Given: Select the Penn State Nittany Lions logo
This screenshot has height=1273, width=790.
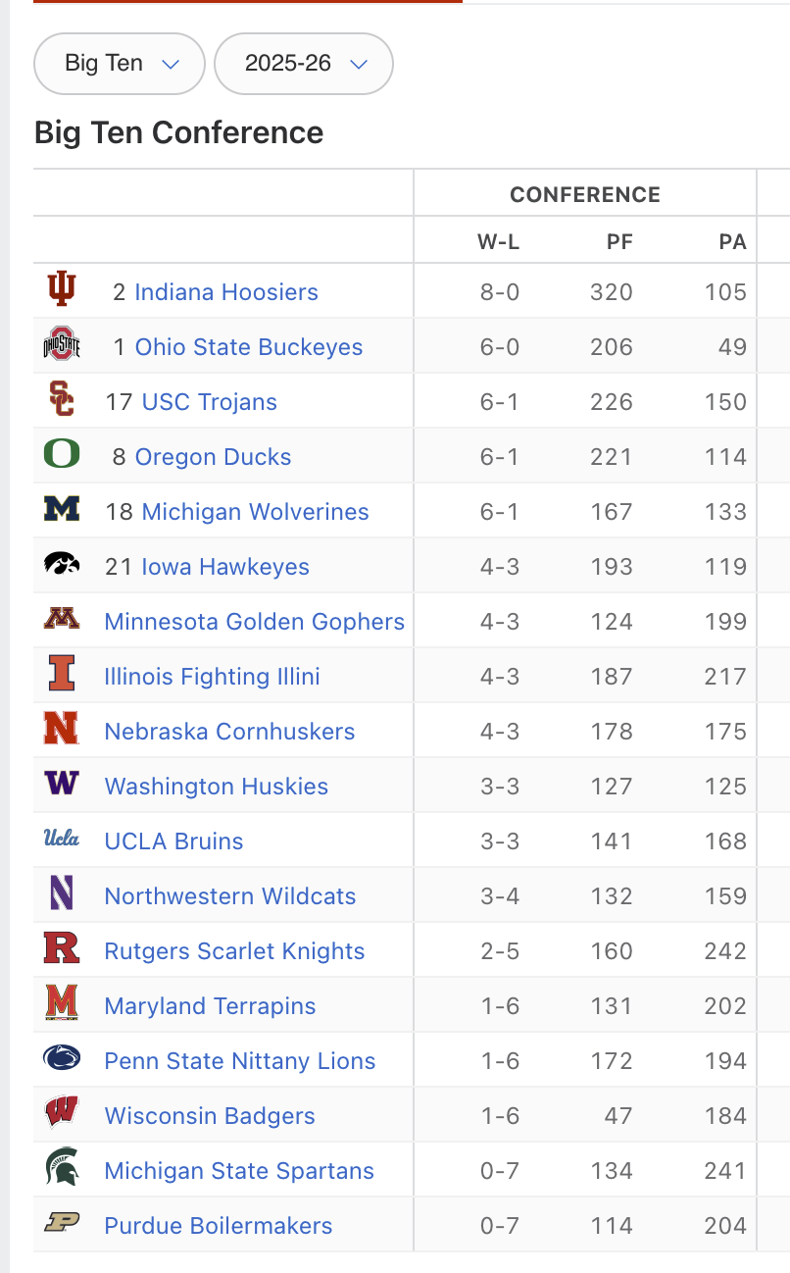Looking at the screenshot, I should click(62, 1059).
